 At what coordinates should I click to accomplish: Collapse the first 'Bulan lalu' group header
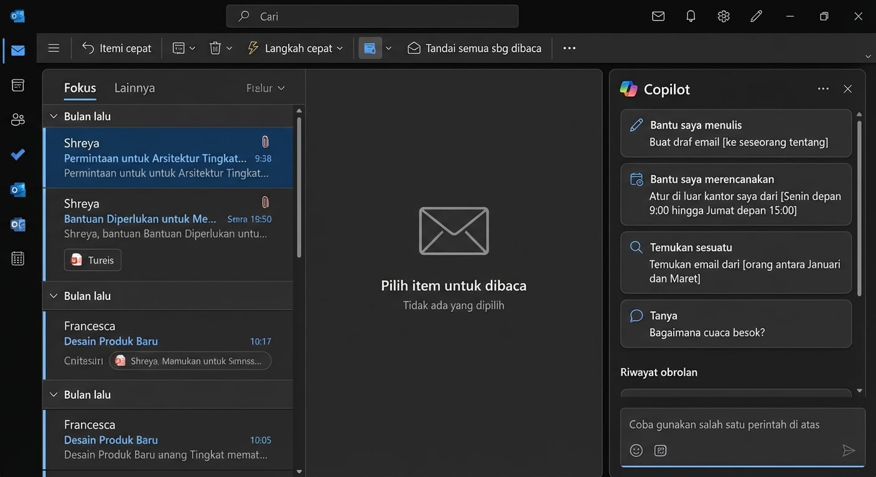[53, 116]
